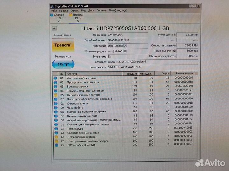The width and height of the screenshot is (229, 171).
Task: Open the Вид menu
Action: tap(83, 11)
